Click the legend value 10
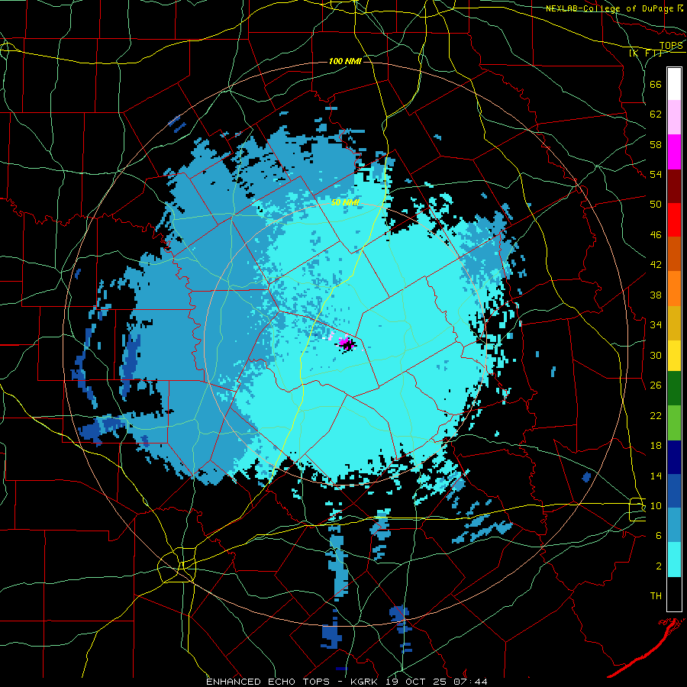This screenshot has width=687, height=687. (x=656, y=505)
